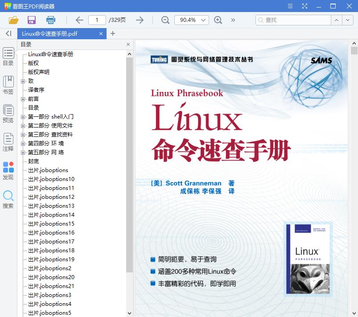
Task: Select 出片.joboptions17 in the outline
Action: click(51, 242)
